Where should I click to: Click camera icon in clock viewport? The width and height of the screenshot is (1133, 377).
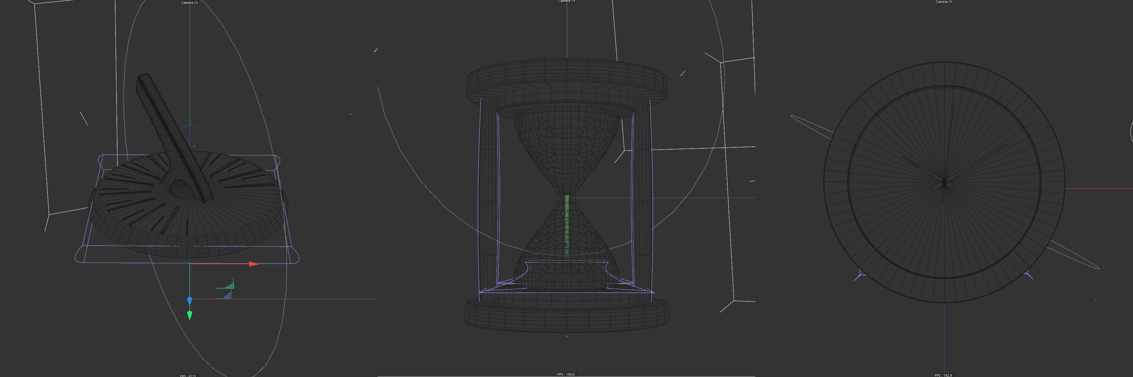[950, 2]
